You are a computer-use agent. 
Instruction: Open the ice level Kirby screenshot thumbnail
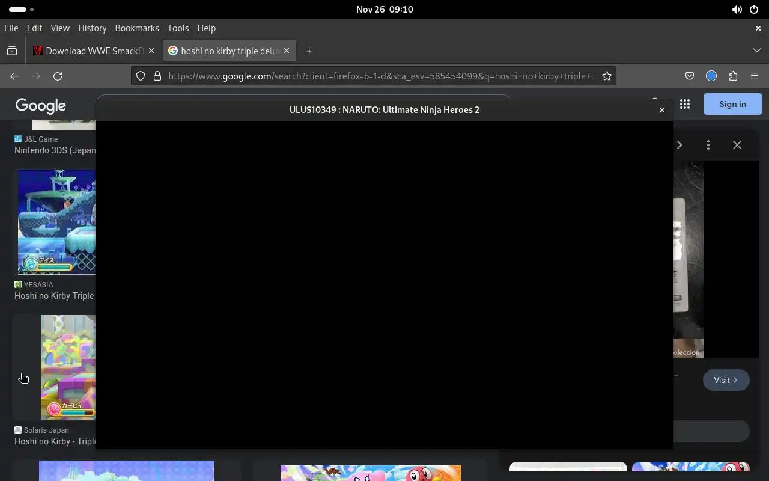[x=56, y=222]
